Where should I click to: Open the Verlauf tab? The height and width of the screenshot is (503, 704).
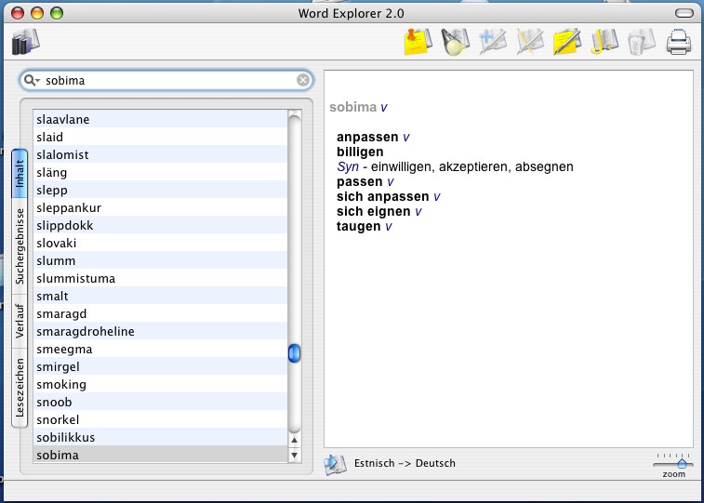coord(20,322)
